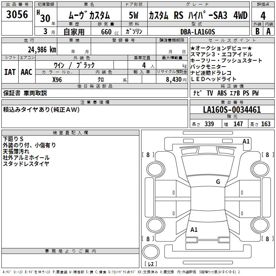This screenshot has width=276, height=276.
Task: Select exterior color ワイン / ブラック
Action: tap(74, 65)
